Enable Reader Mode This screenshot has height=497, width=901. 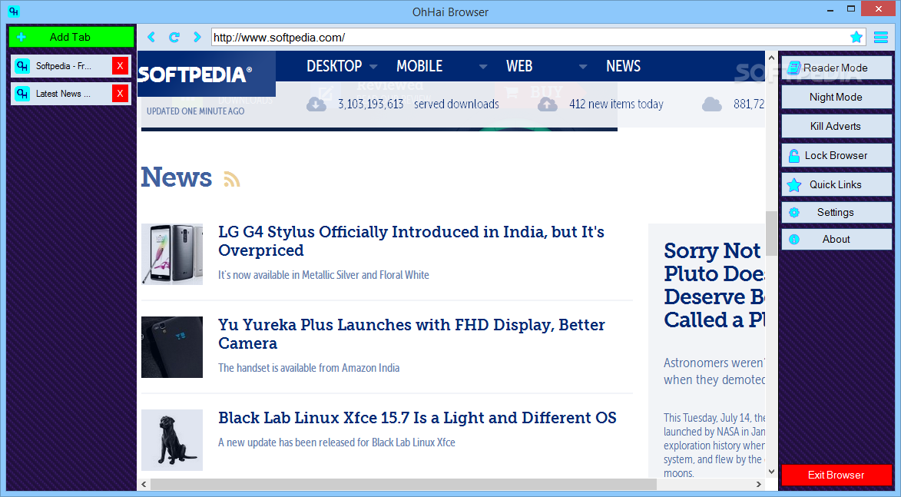(x=836, y=68)
